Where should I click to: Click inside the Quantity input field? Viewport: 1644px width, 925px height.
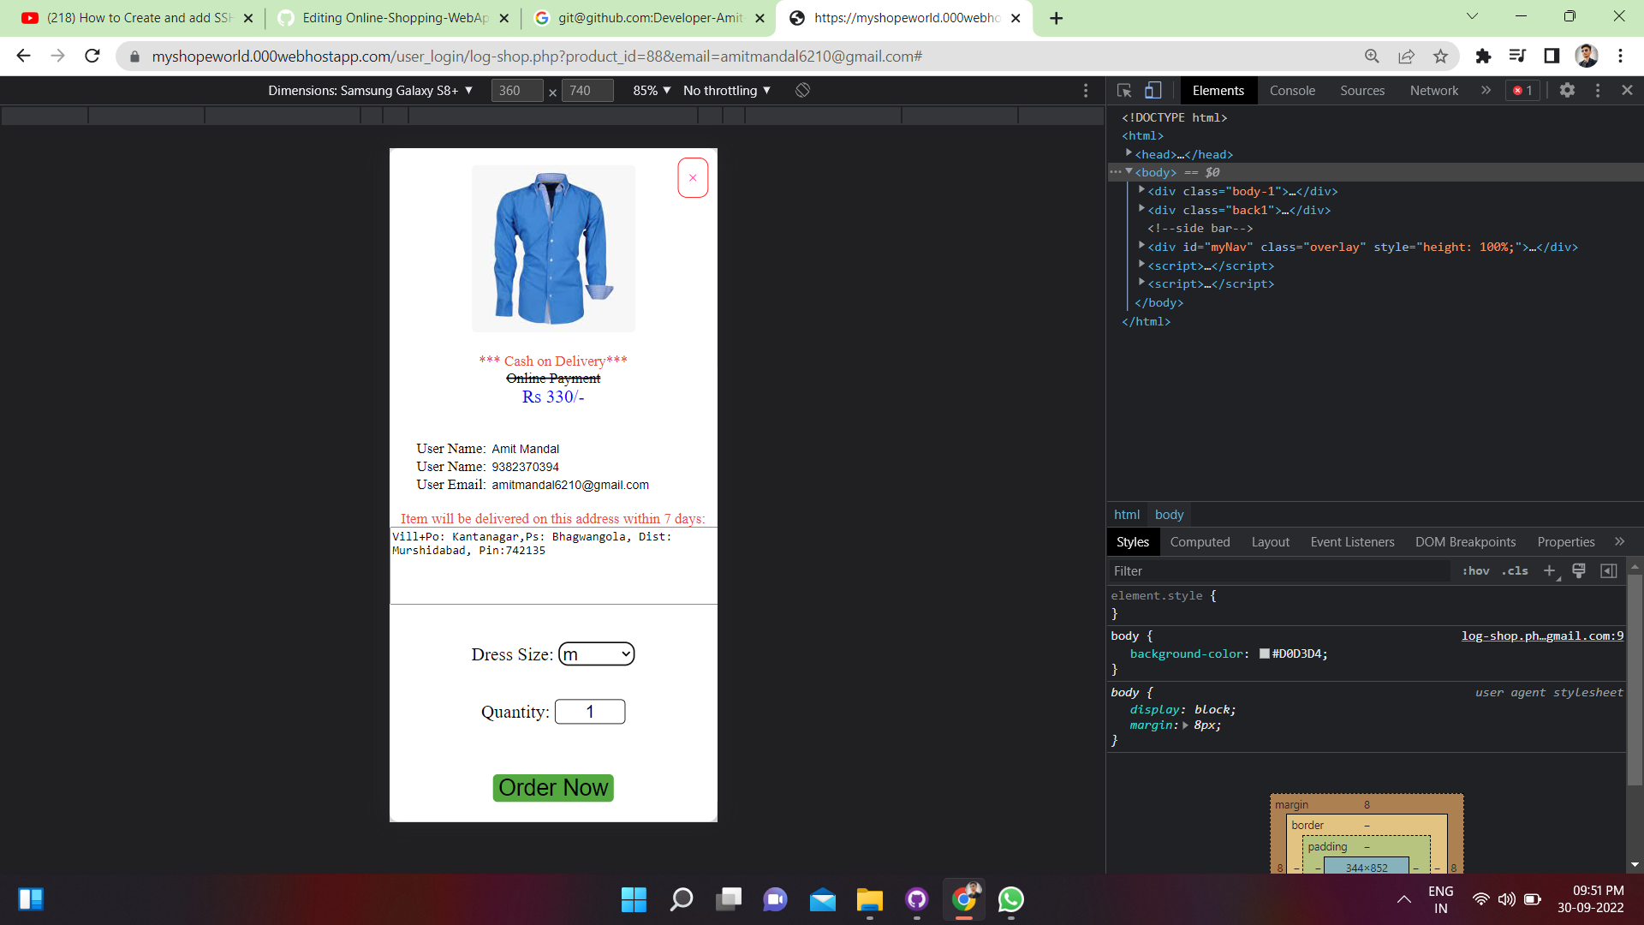590,711
